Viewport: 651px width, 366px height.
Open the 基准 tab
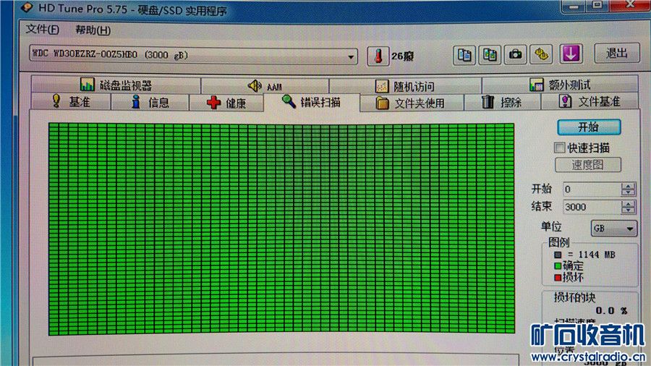tap(71, 102)
